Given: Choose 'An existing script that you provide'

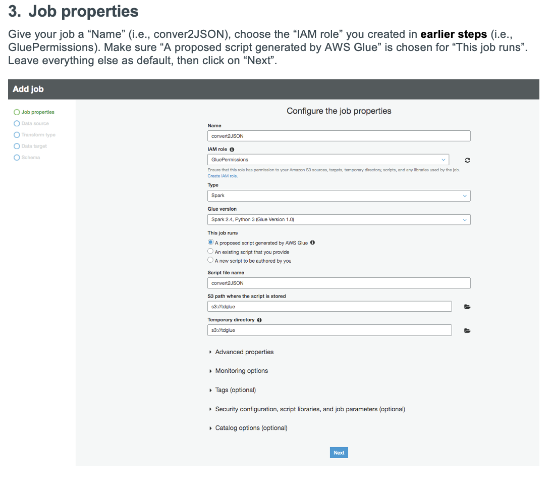Looking at the screenshot, I should pyautogui.click(x=210, y=252).
